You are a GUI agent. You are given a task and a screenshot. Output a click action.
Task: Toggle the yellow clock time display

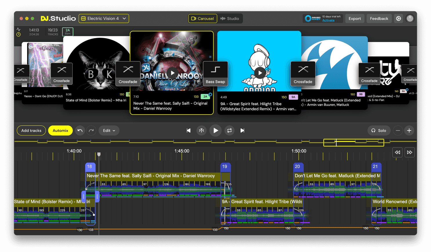(x=18, y=34)
